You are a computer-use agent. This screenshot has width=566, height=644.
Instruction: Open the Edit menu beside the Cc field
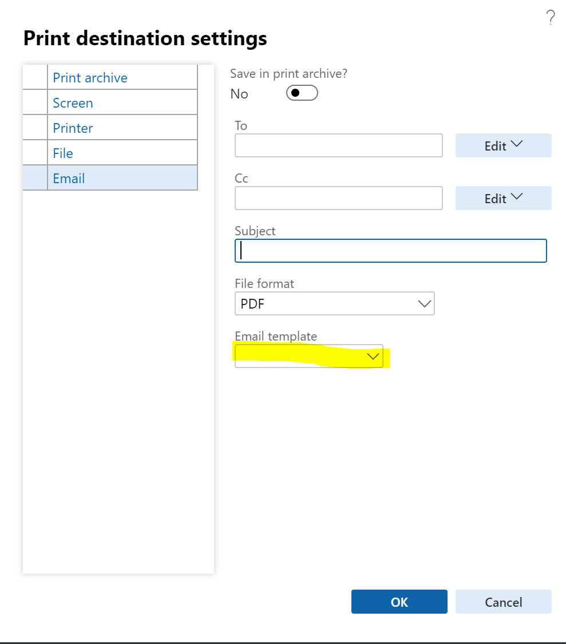coord(503,198)
